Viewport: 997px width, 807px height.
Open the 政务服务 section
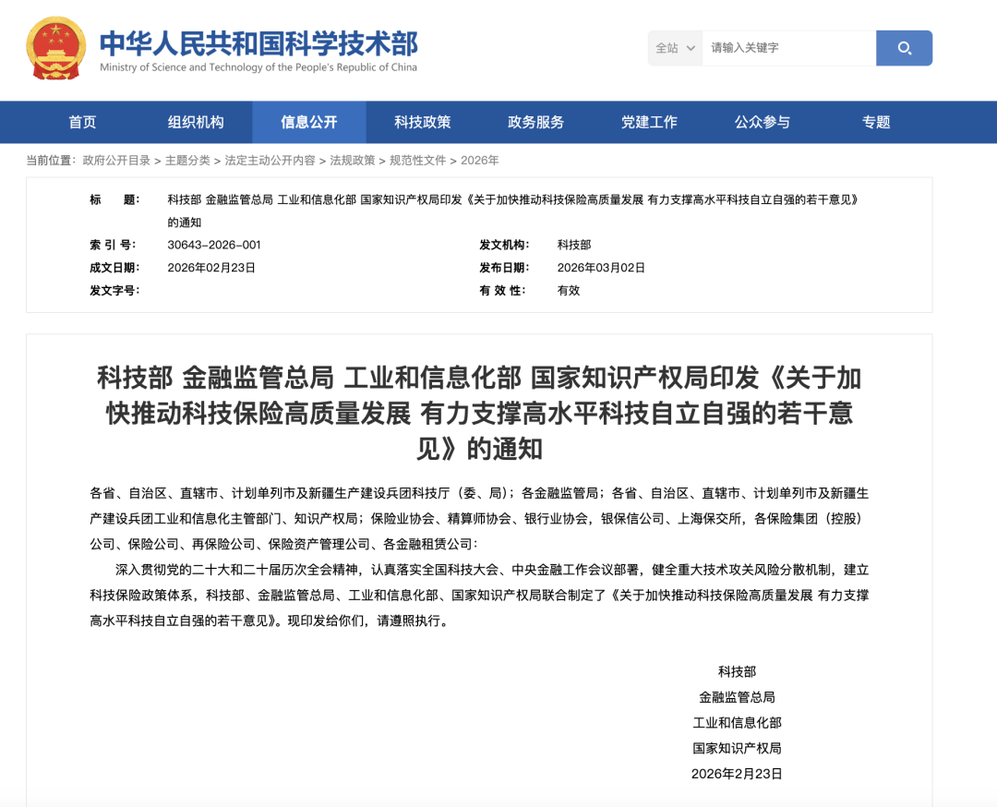point(536,121)
